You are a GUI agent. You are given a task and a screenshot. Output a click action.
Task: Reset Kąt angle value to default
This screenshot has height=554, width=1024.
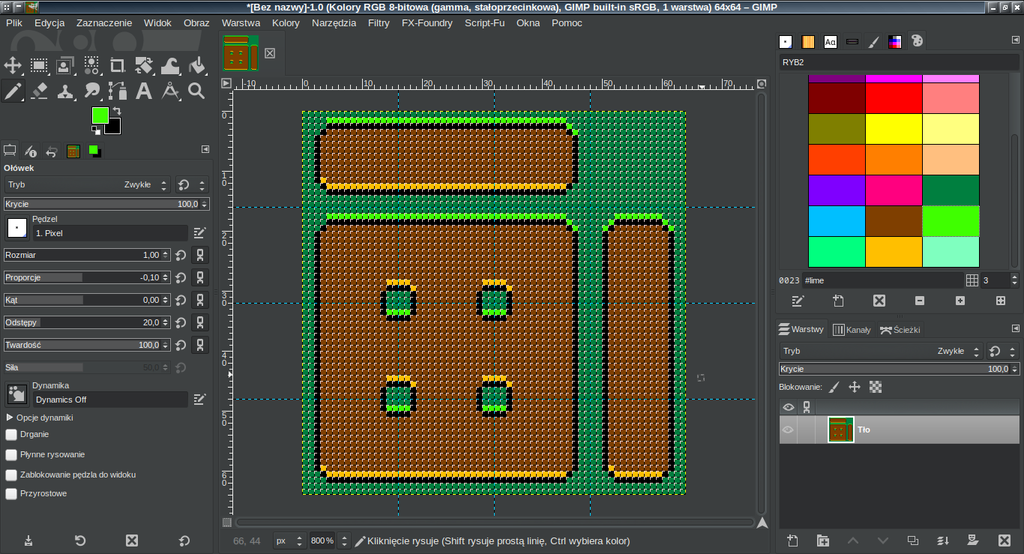point(181,300)
